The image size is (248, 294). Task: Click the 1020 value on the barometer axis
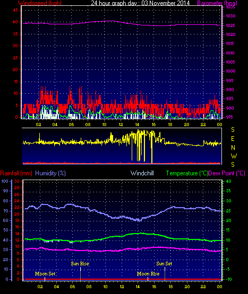[230, 34]
